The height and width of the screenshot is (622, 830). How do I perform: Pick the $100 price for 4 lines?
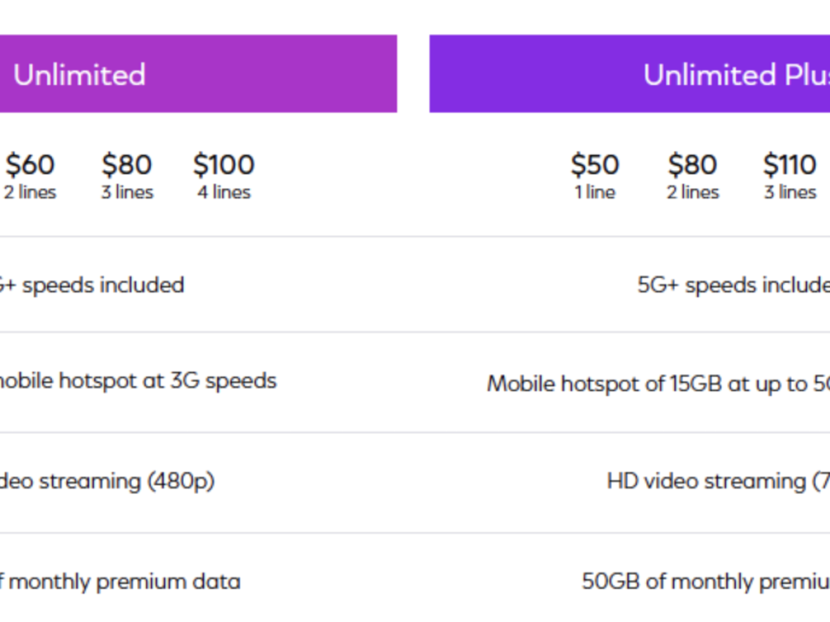tap(223, 165)
